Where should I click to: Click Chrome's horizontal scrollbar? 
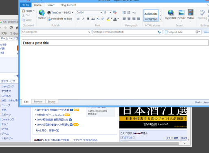pyautogui.click(x=89, y=143)
